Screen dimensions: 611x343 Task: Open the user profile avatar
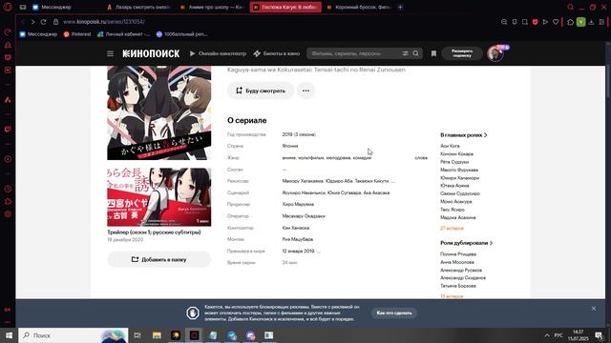coord(495,53)
